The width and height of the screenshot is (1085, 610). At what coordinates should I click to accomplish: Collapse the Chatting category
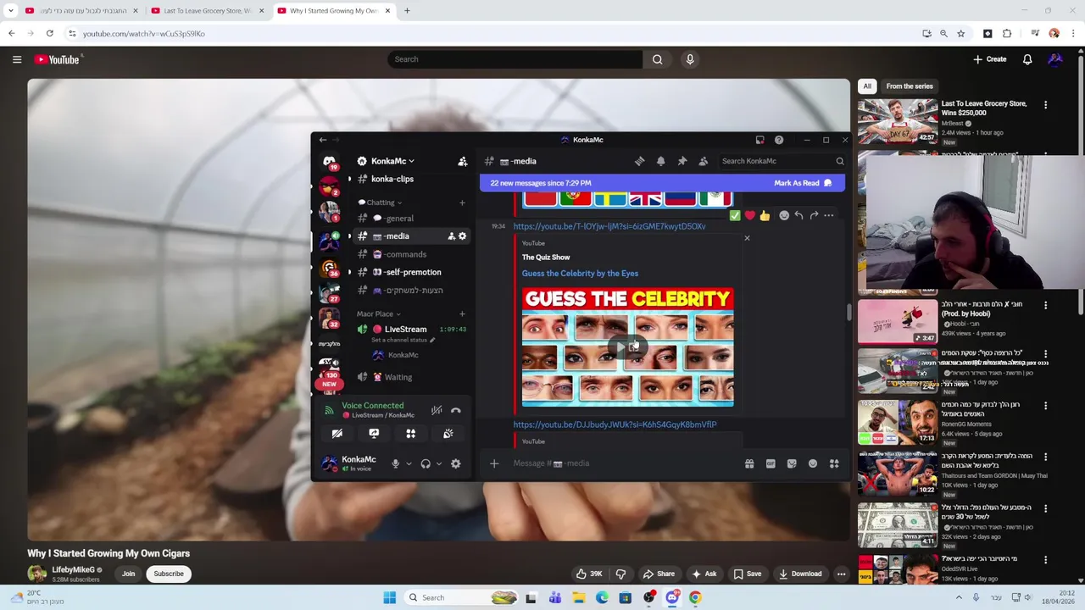click(380, 202)
